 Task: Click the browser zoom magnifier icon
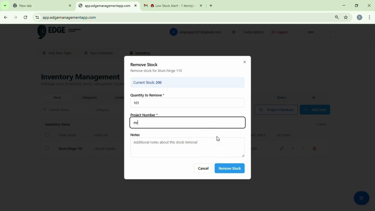[337, 18]
